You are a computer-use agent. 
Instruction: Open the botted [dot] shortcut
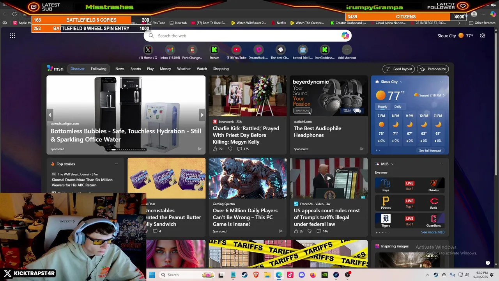303,52
